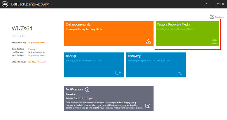The height and width of the screenshot is (120, 227).
Task: Open the Notifications tile
Action: click(x=109, y=98)
